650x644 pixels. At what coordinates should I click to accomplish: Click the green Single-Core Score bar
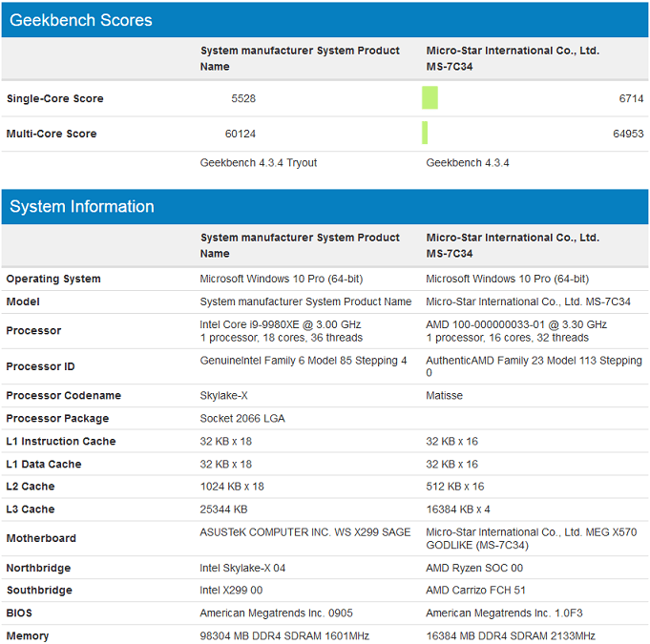click(430, 98)
